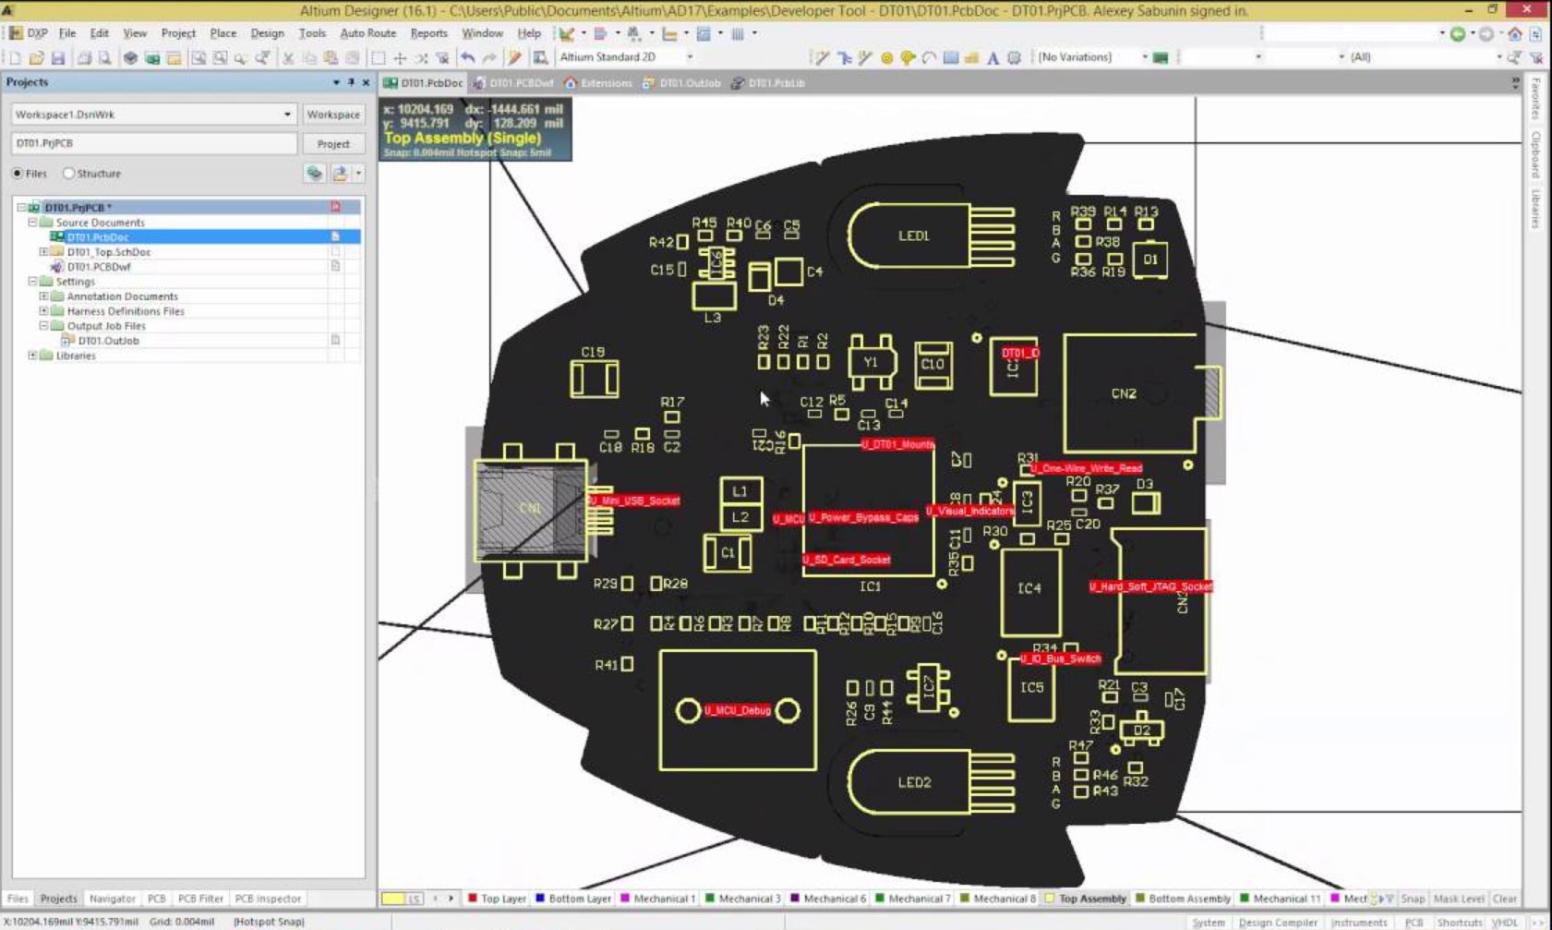Click the current layer yellow color box
1552x930 pixels.
coord(393,899)
